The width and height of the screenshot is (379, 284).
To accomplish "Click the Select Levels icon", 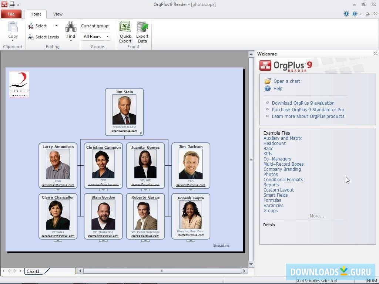I will [x=31, y=37].
